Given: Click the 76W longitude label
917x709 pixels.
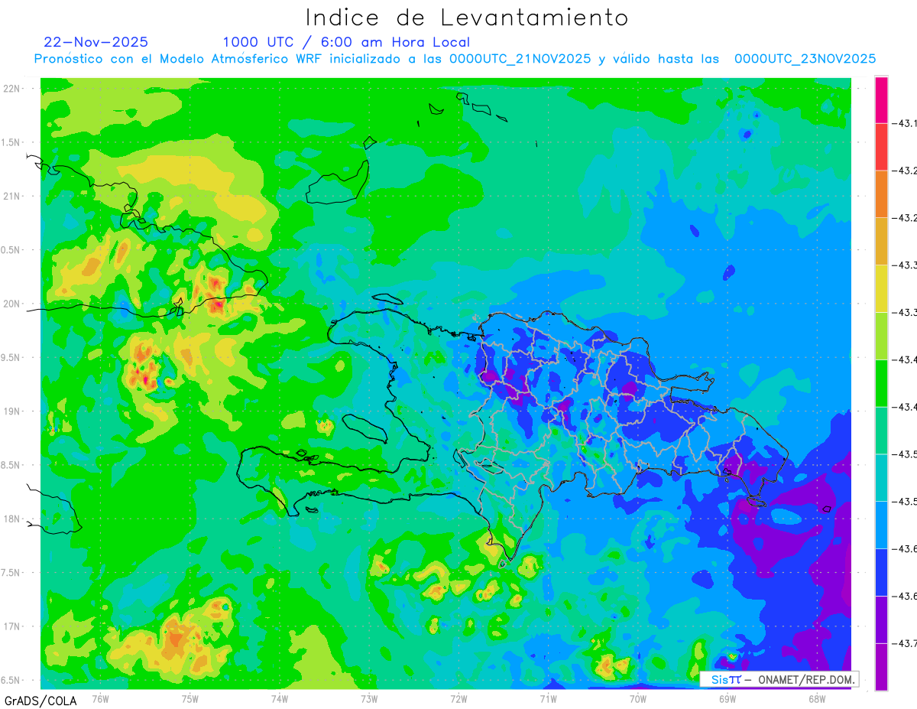Looking at the screenshot, I should pyautogui.click(x=100, y=698).
